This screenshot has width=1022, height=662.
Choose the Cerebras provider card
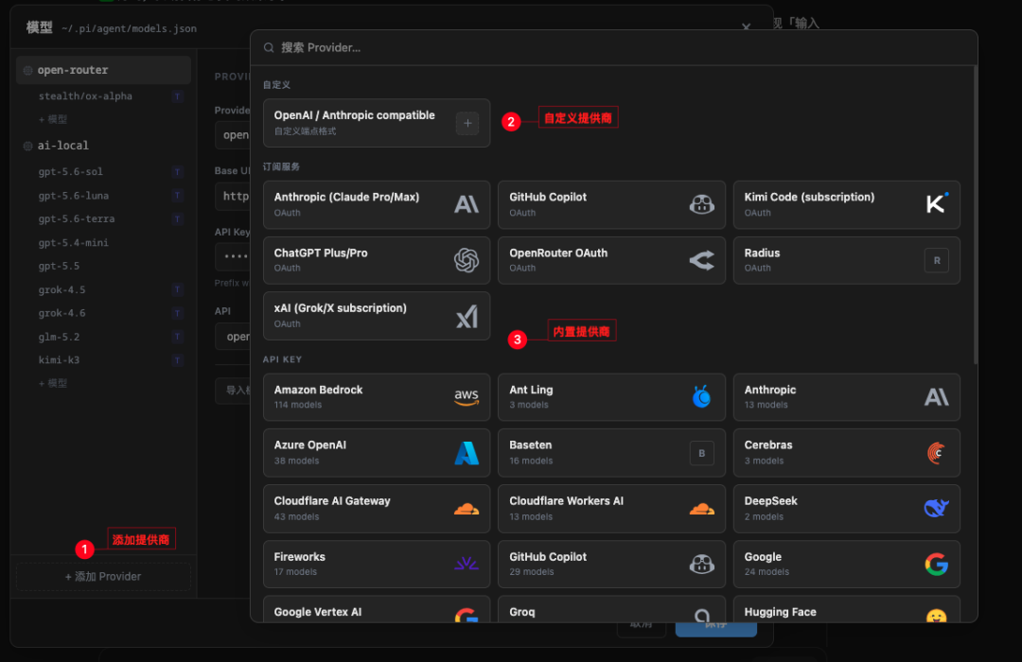coord(847,453)
